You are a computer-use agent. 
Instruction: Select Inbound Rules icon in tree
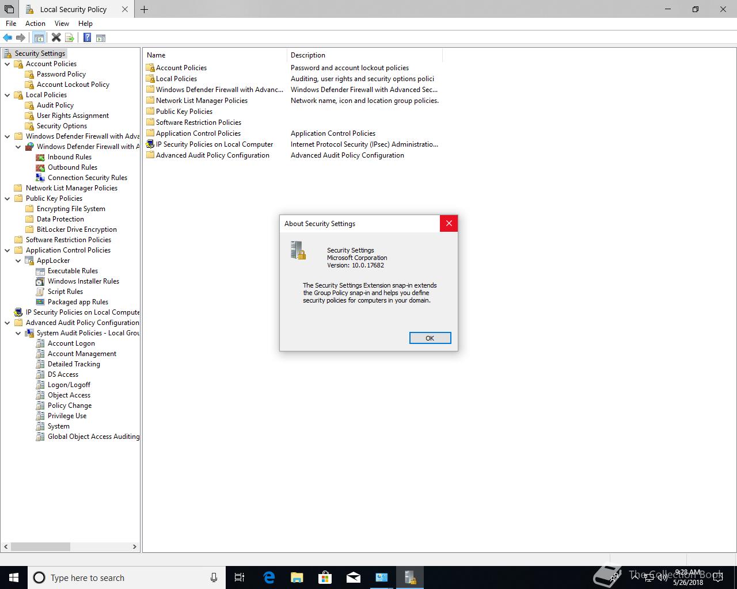click(x=40, y=157)
